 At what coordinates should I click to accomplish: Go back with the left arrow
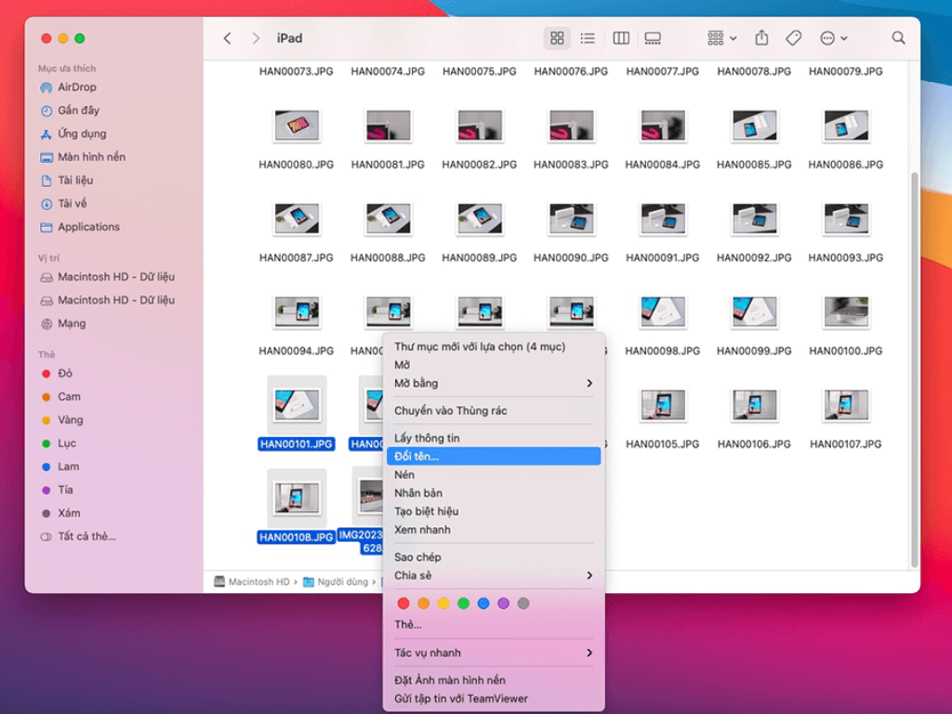(x=228, y=38)
